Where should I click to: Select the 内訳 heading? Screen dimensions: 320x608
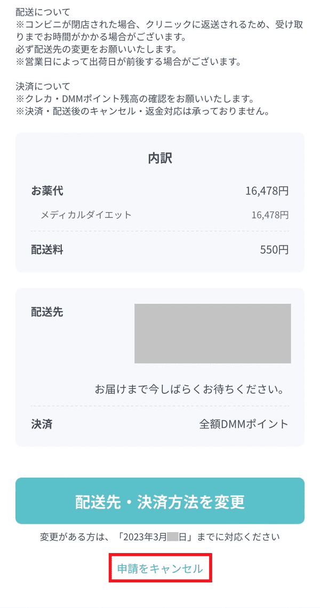click(x=160, y=159)
